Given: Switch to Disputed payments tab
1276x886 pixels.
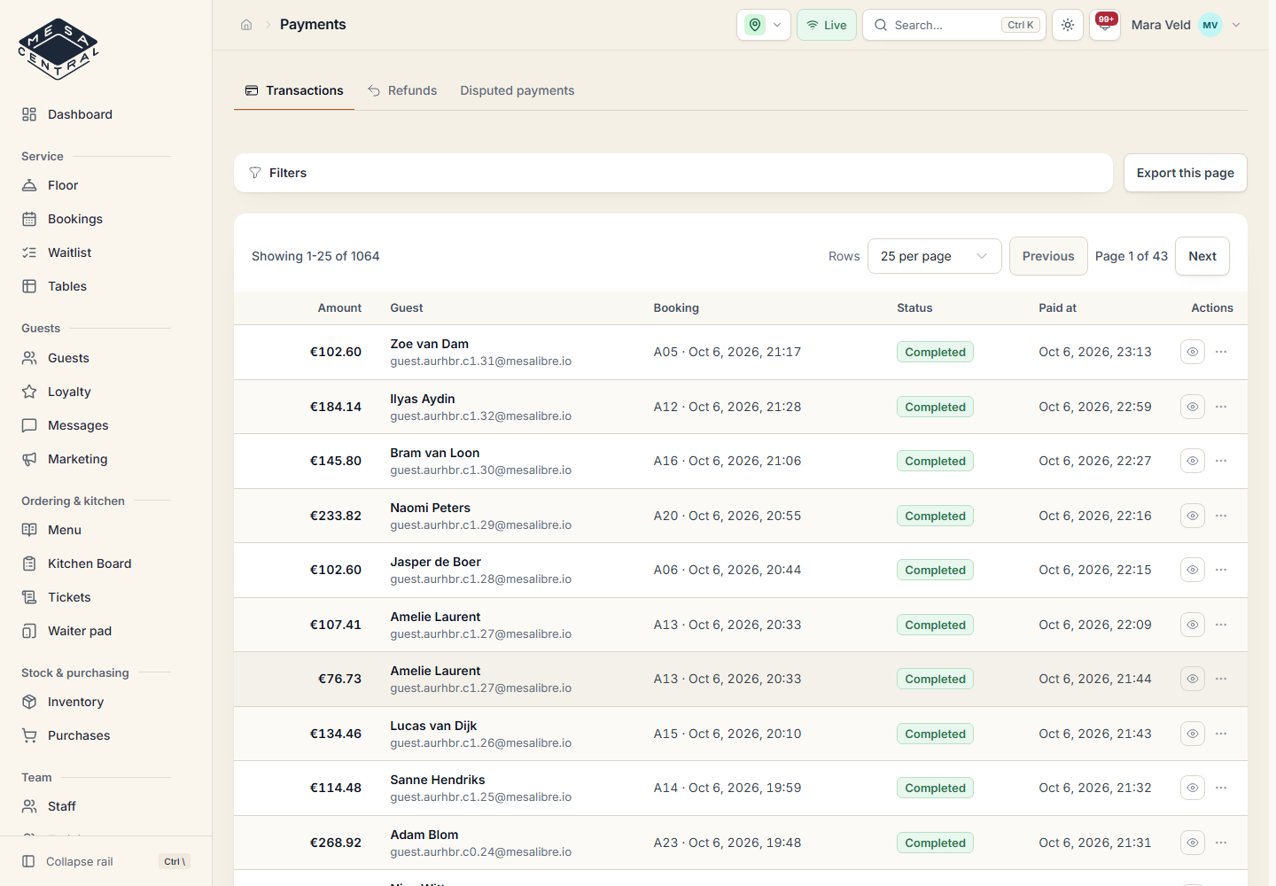Looking at the screenshot, I should click(x=517, y=90).
